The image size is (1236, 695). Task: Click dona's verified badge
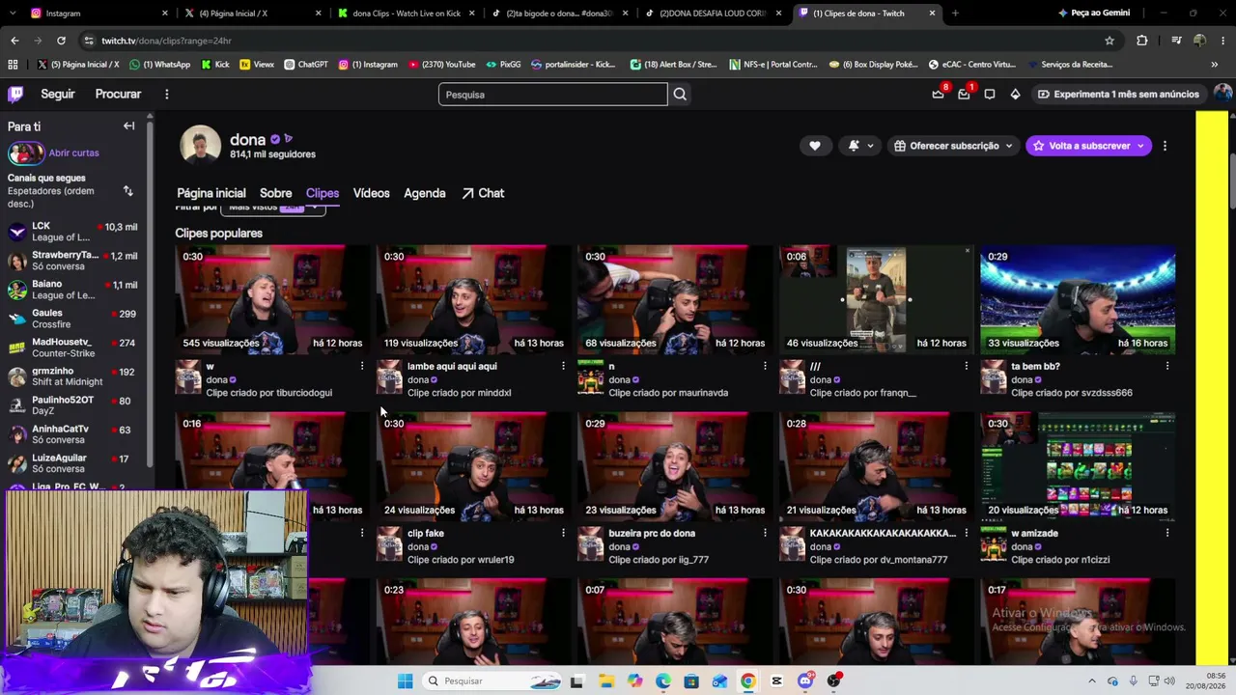[x=275, y=139]
